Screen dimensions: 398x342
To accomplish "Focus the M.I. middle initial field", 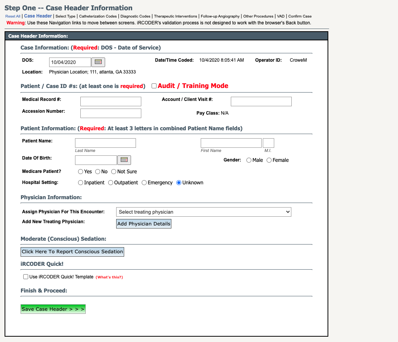I will pos(269,143).
